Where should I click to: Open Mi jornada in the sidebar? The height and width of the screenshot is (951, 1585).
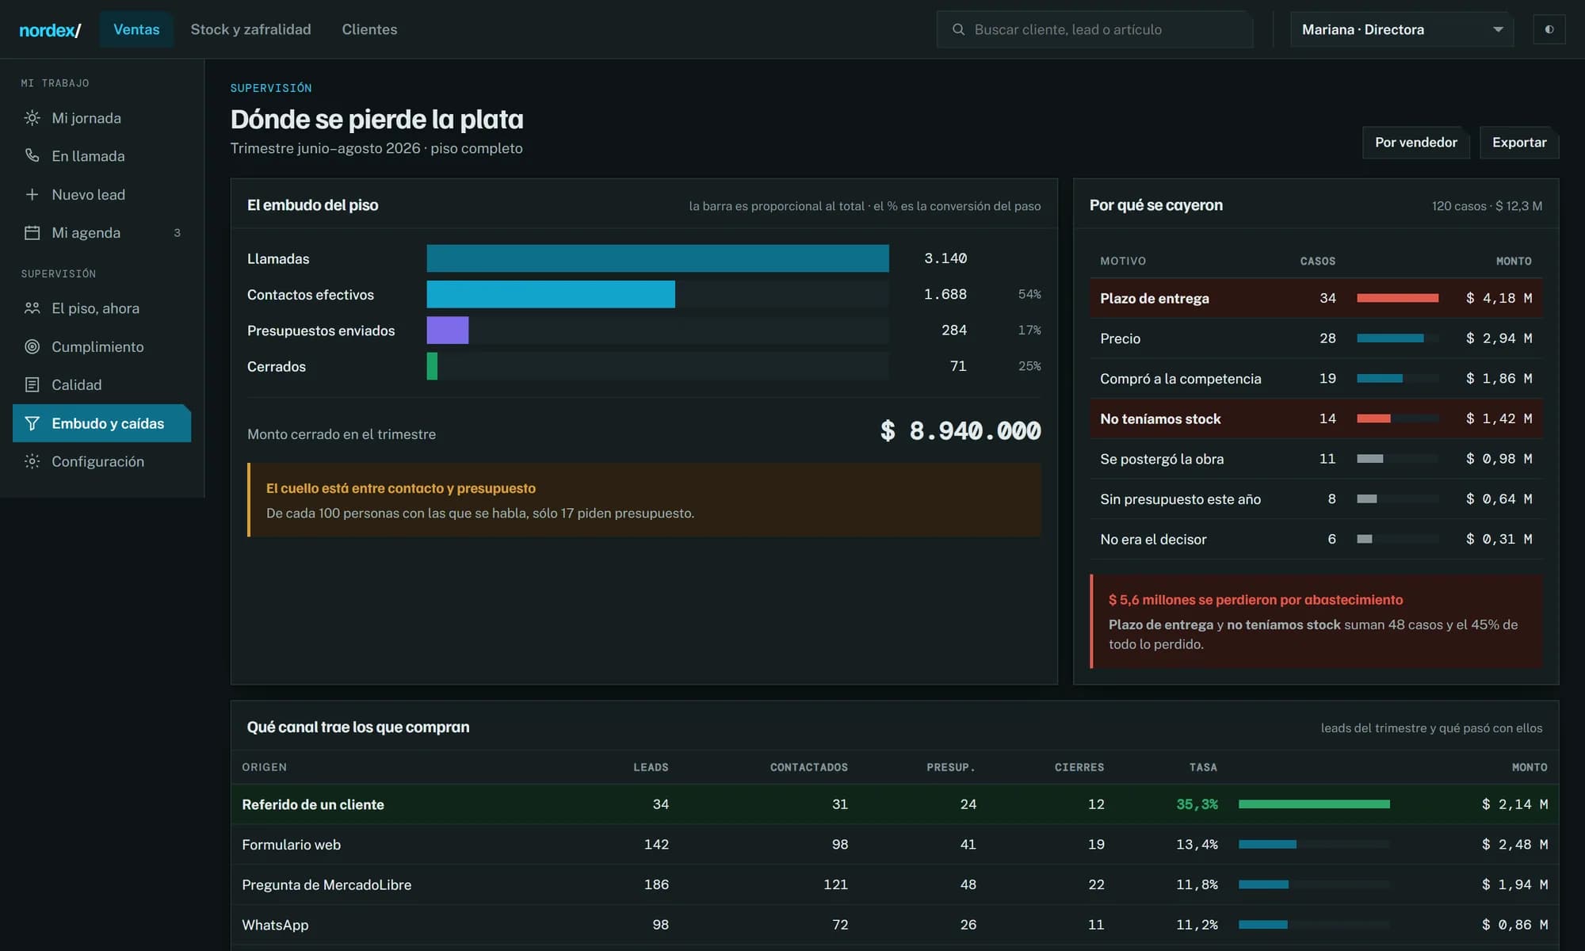tap(101, 118)
